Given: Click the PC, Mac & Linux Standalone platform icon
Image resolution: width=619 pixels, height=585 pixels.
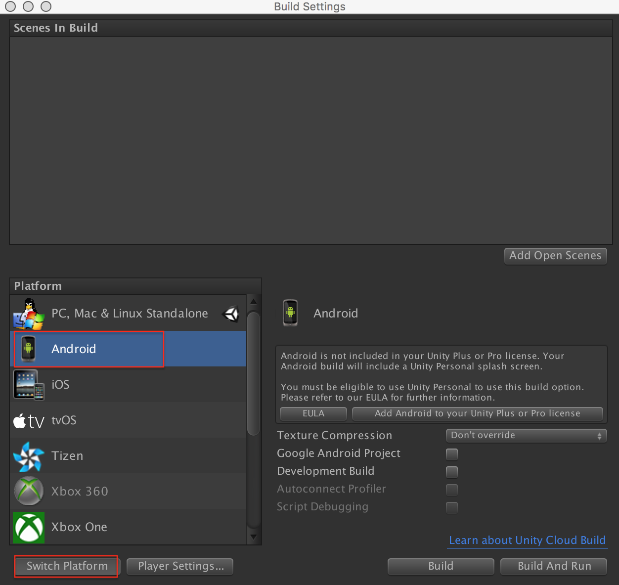Looking at the screenshot, I should coord(28,314).
